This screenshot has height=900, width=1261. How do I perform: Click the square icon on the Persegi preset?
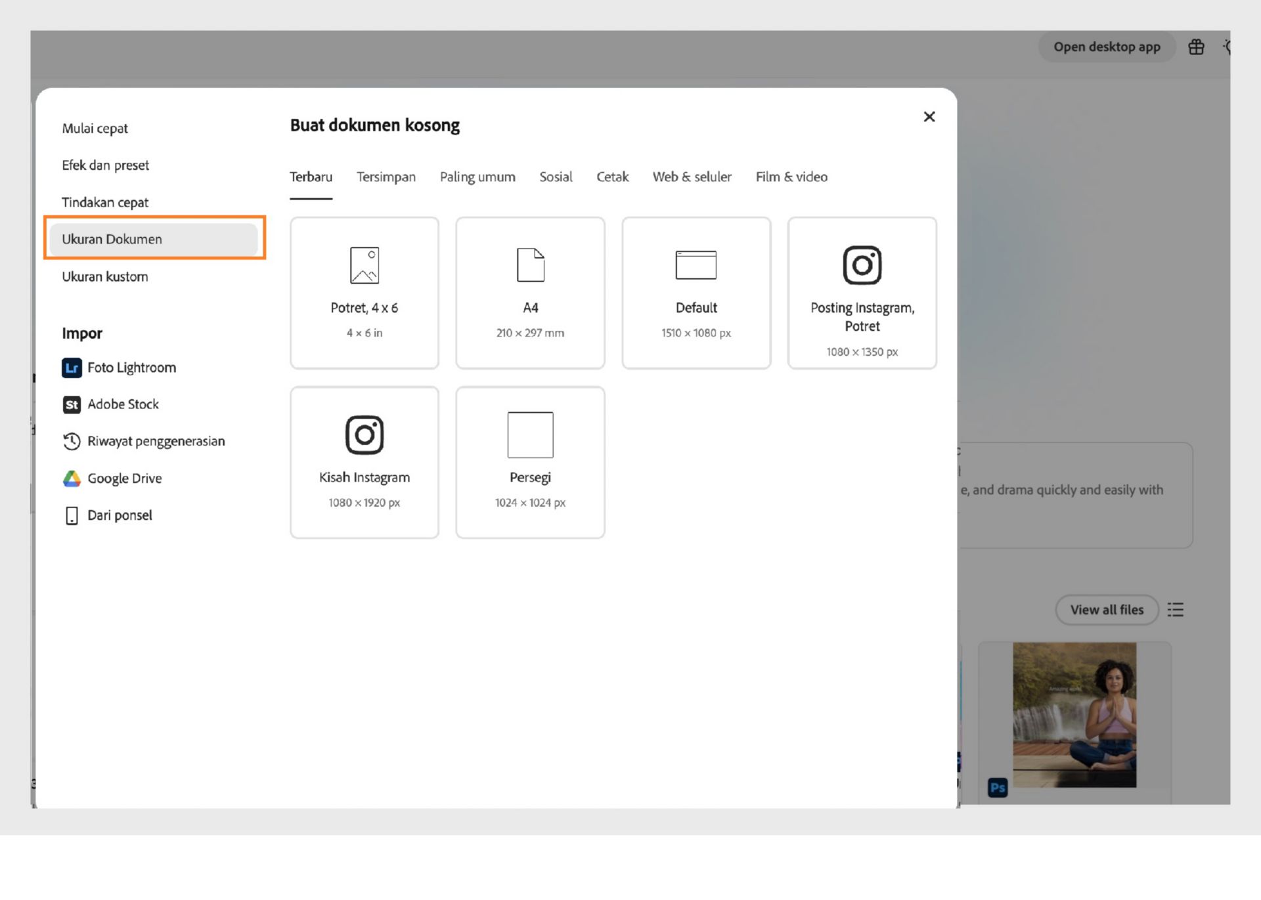pos(531,435)
